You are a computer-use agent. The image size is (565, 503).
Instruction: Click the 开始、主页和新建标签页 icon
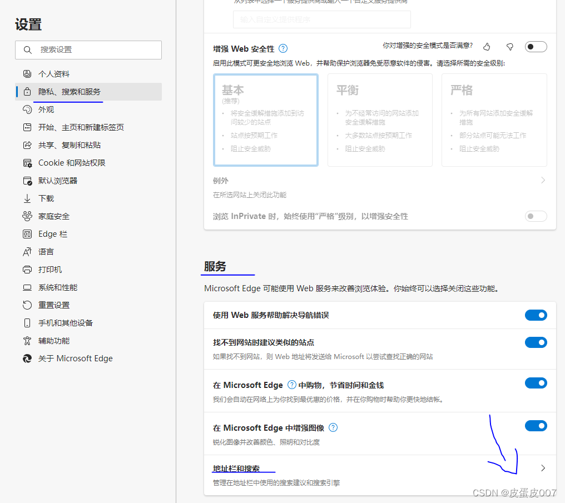(x=27, y=127)
